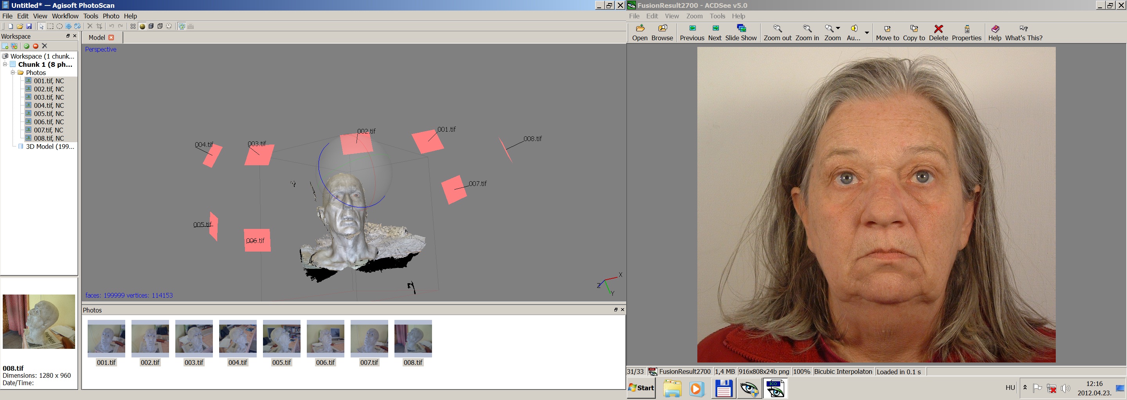Click the Add Chunk icon in Workspace
1127x400 pixels.
(5, 46)
